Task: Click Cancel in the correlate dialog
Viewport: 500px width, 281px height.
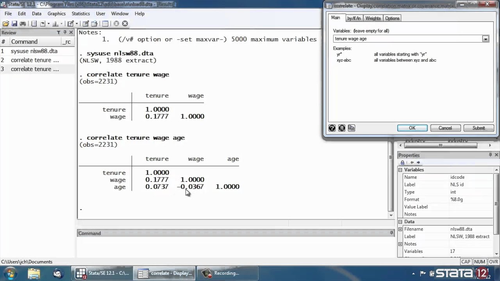Action: (445, 128)
